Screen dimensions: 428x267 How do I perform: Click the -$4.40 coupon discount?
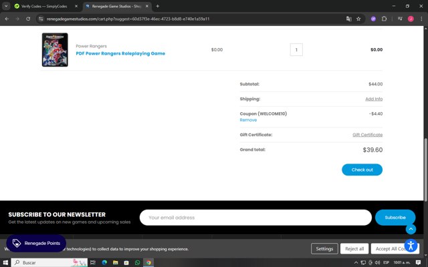(376, 113)
